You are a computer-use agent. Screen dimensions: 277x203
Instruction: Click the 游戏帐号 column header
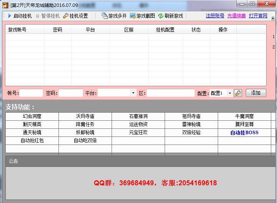coord(25,30)
